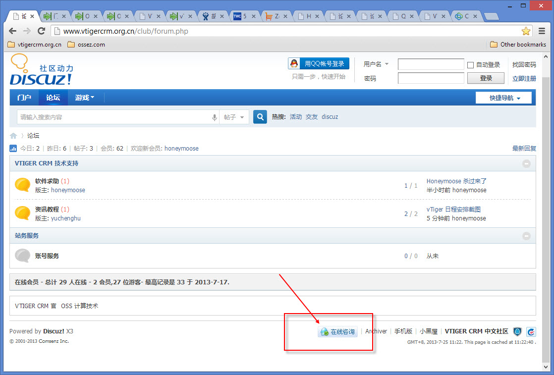Open the 门户 navigation tab
Viewport: 554px width, 375px height.
(x=24, y=98)
